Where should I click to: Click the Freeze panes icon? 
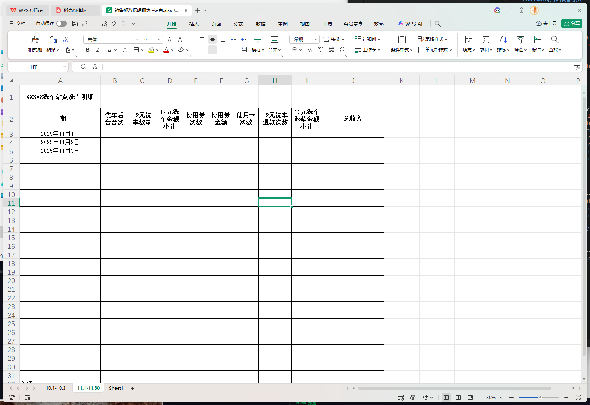click(x=538, y=40)
